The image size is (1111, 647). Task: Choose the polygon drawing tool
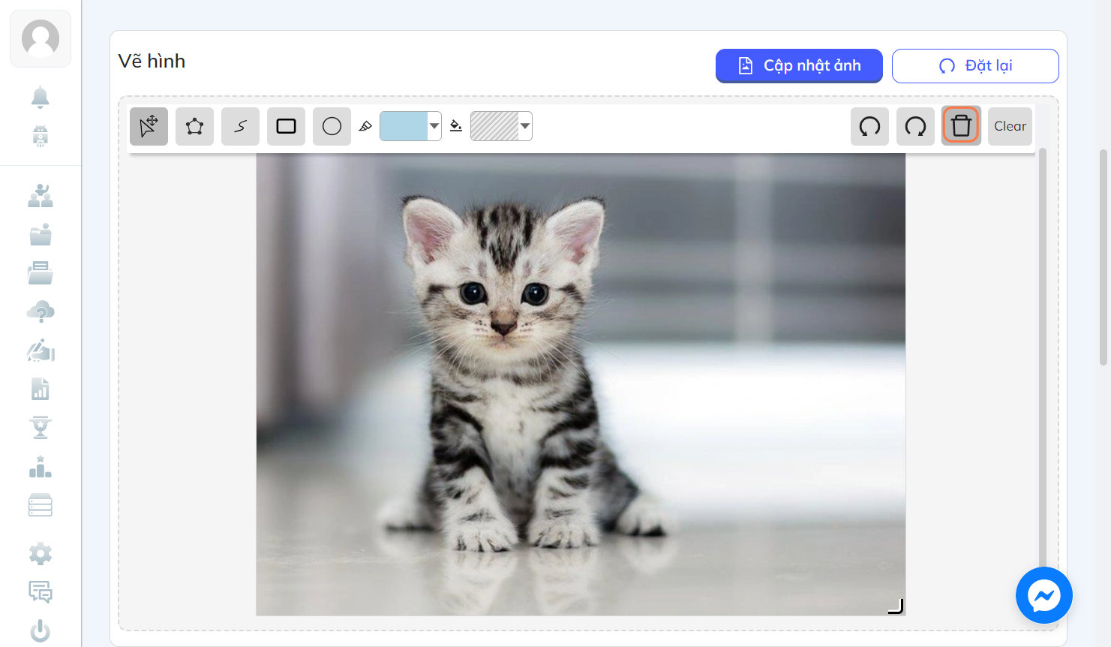(194, 126)
